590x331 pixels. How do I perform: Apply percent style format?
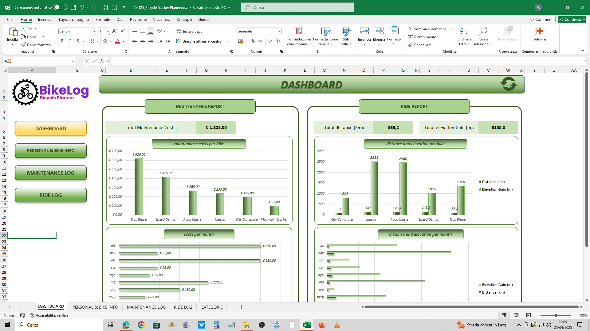click(x=253, y=41)
